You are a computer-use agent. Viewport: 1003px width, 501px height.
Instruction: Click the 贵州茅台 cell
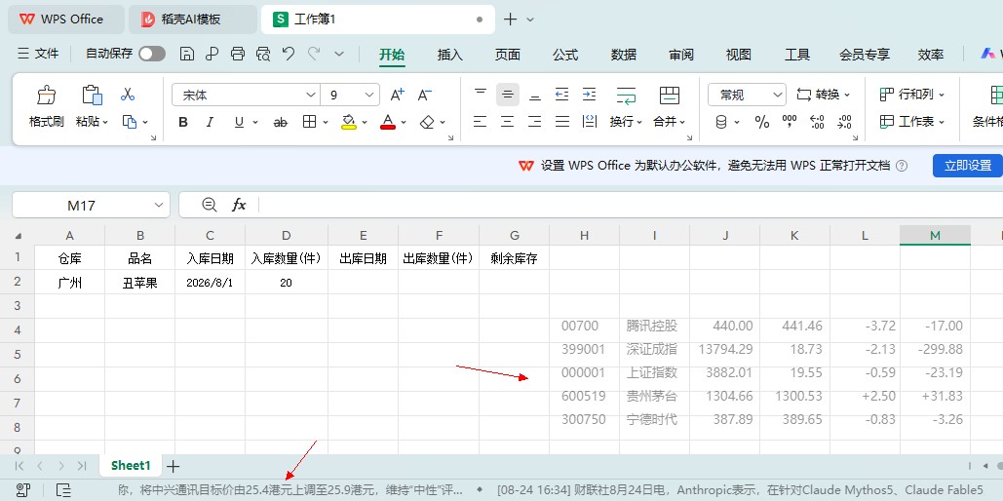coord(654,396)
